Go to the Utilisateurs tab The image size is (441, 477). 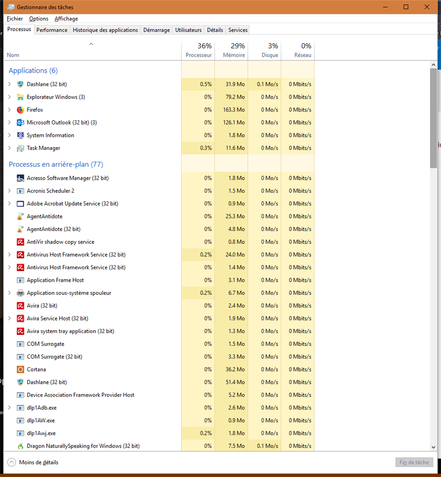tap(188, 30)
